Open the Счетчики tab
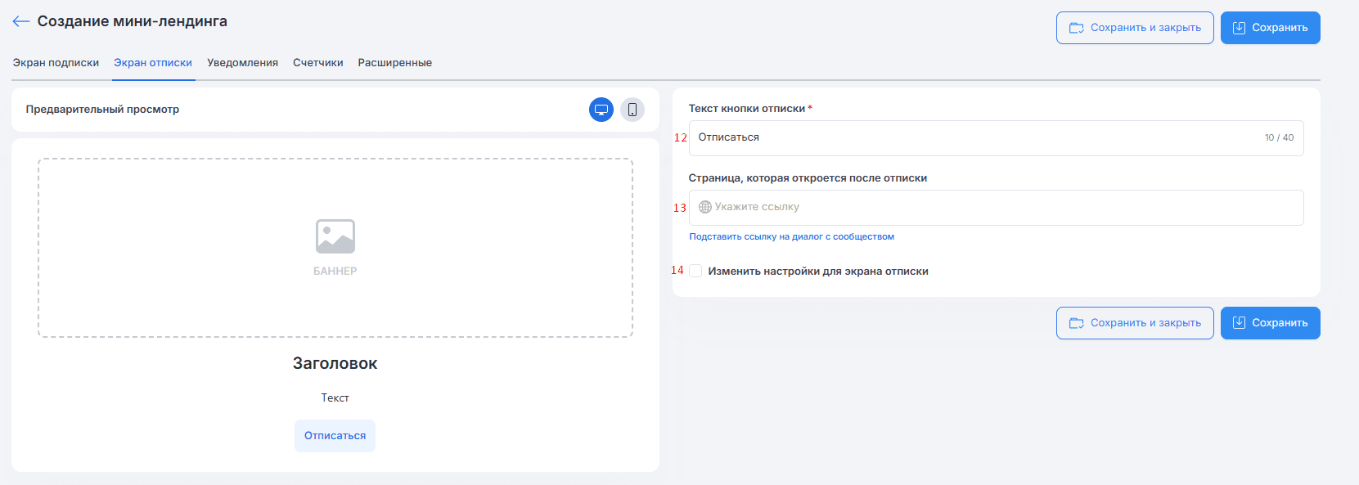1359x485 pixels. (x=318, y=63)
